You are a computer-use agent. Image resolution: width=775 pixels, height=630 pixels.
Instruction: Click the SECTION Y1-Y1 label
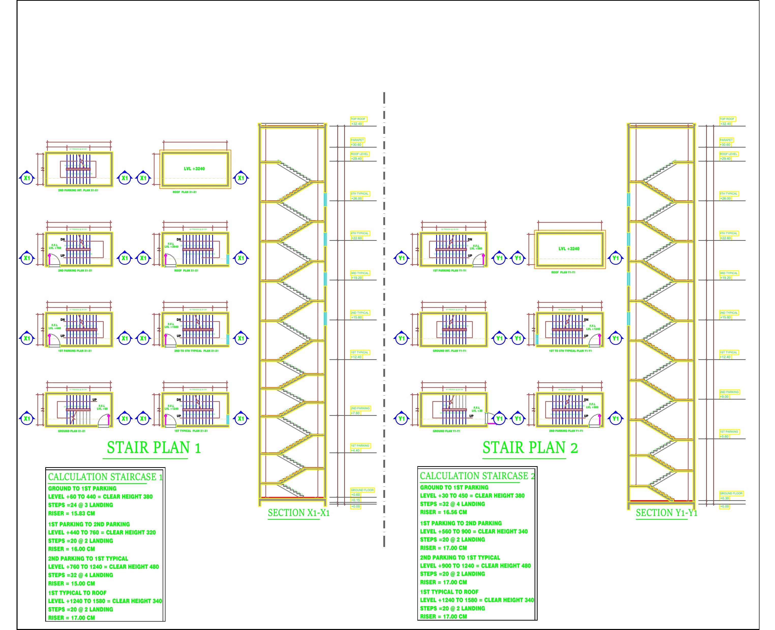(666, 513)
